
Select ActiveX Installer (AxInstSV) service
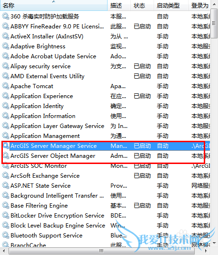47,36
